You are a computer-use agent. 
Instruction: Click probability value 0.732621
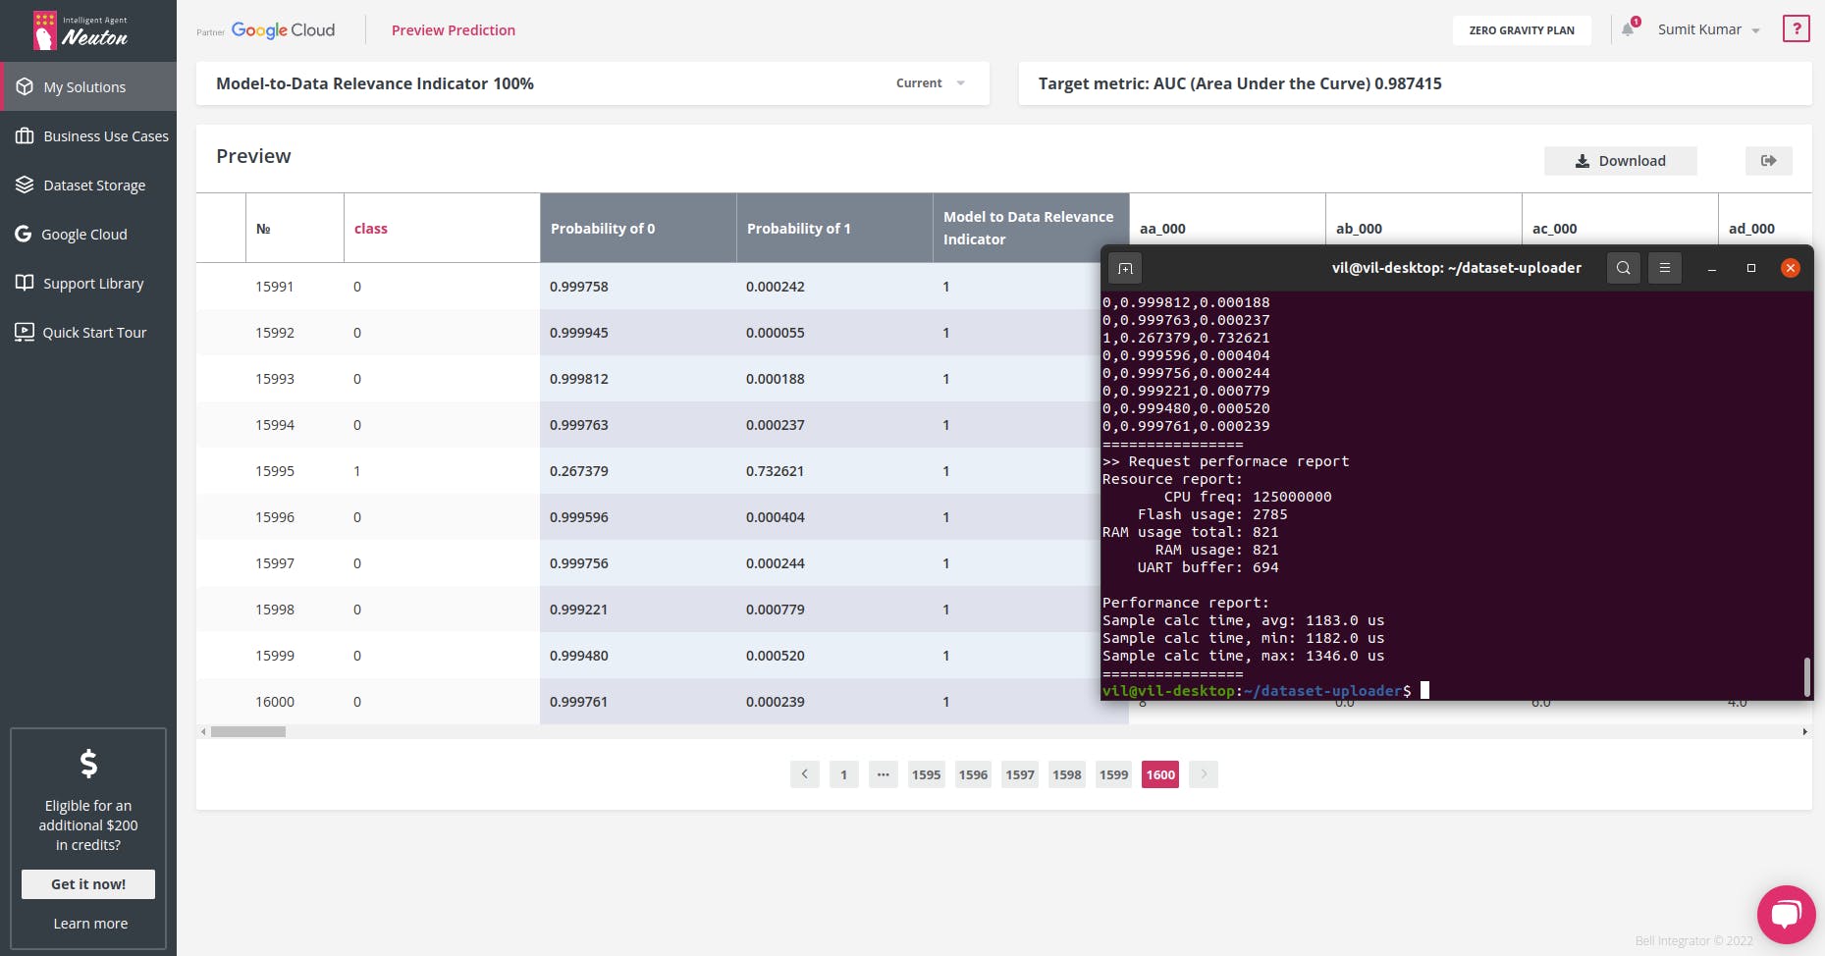point(775,471)
